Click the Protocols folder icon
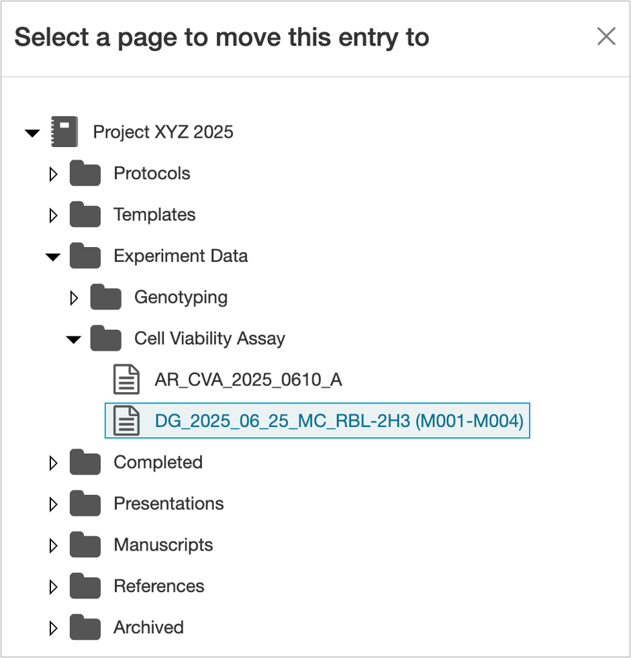This screenshot has width=631, height=658. pos(85,173)
